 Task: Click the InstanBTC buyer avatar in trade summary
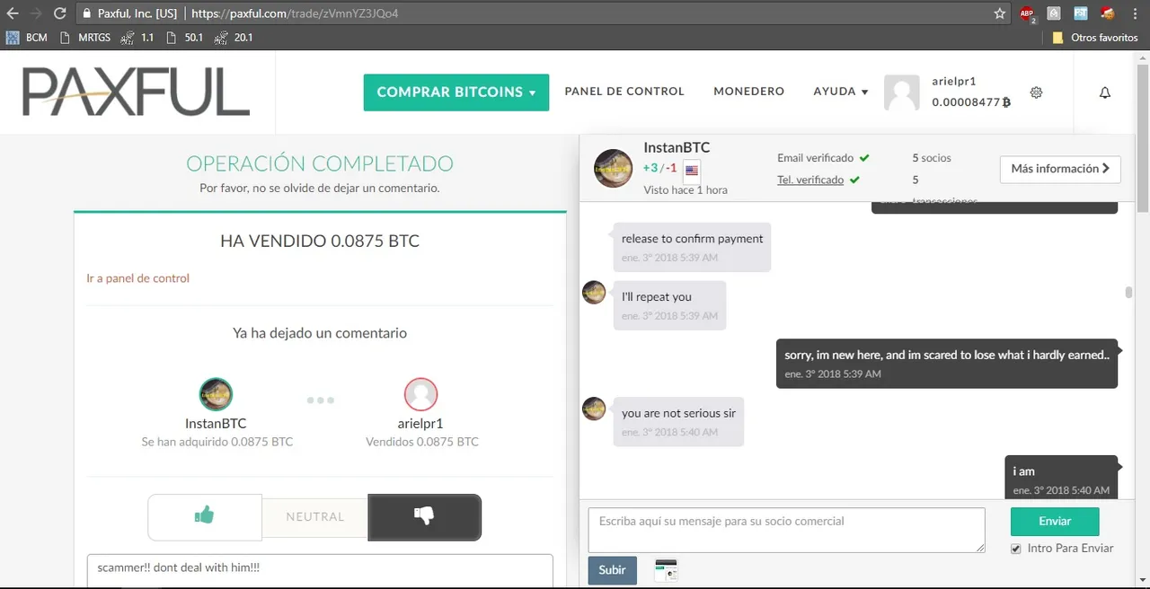pyautogui.click(x=216, y=394)
